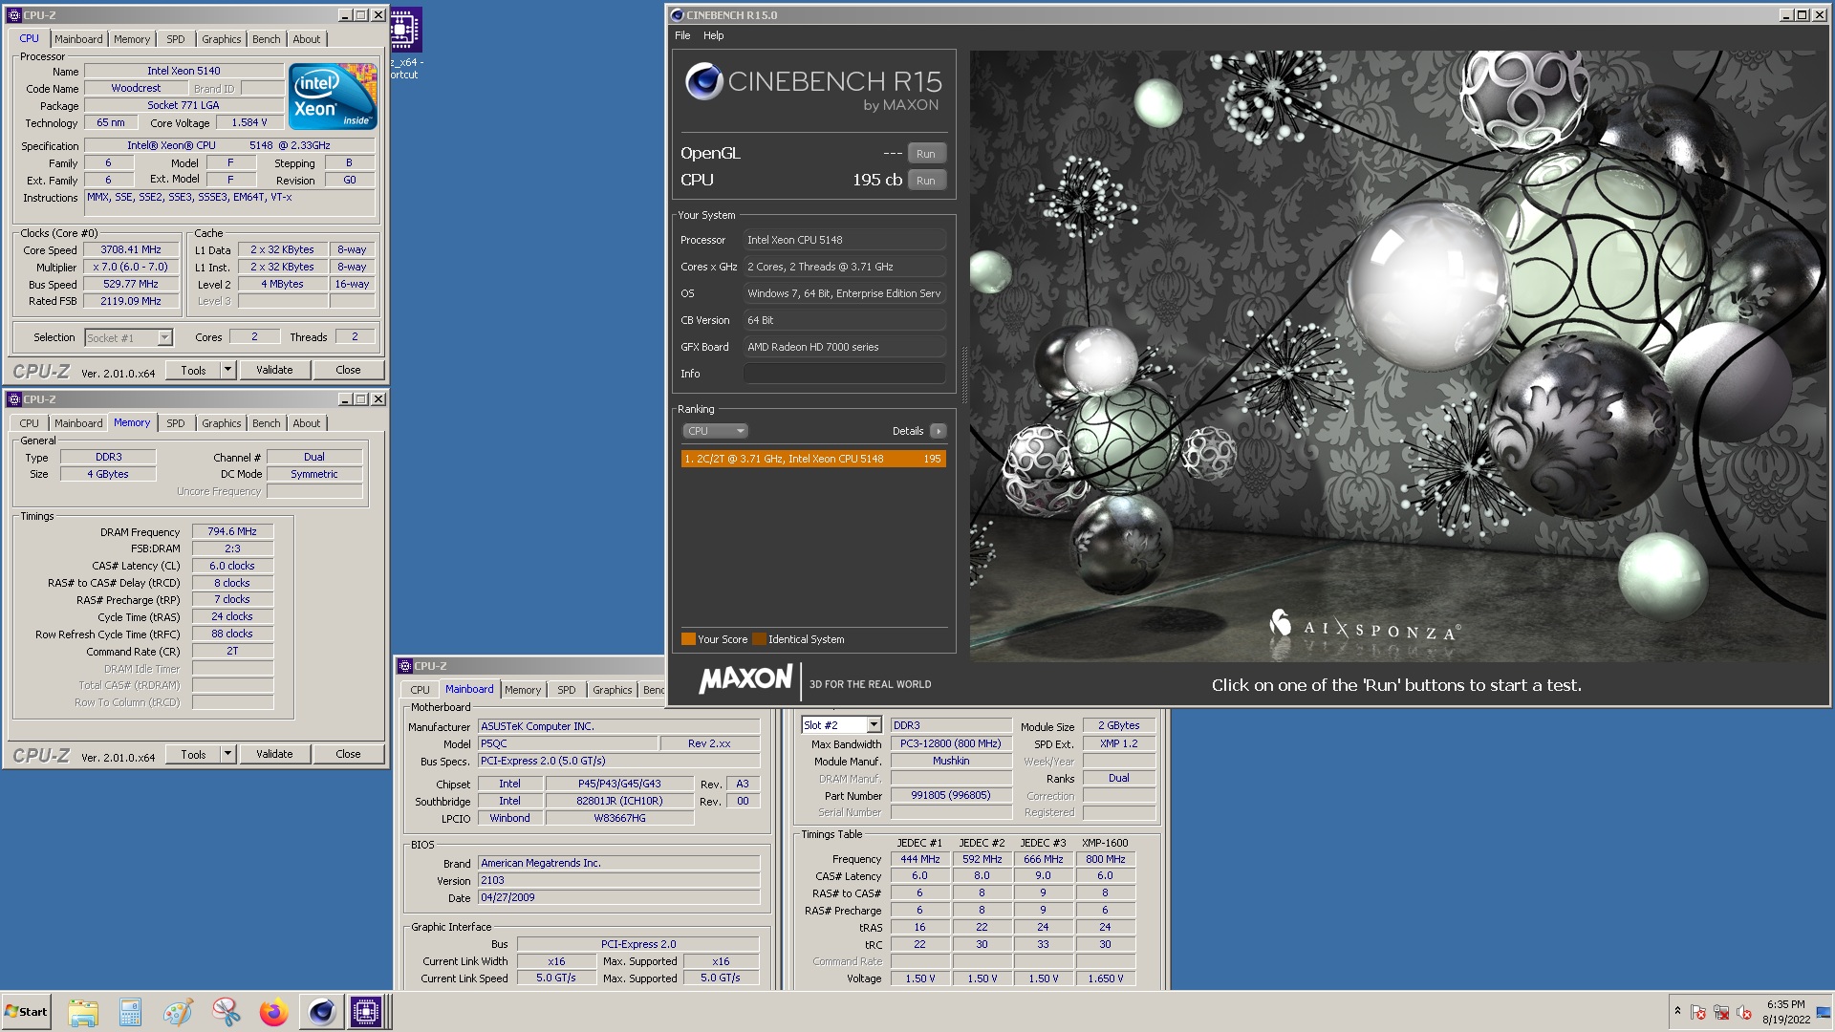Switch to CPU tab in Memory CPU-Z window
1835x1032 pixels.
coord(30,423)
